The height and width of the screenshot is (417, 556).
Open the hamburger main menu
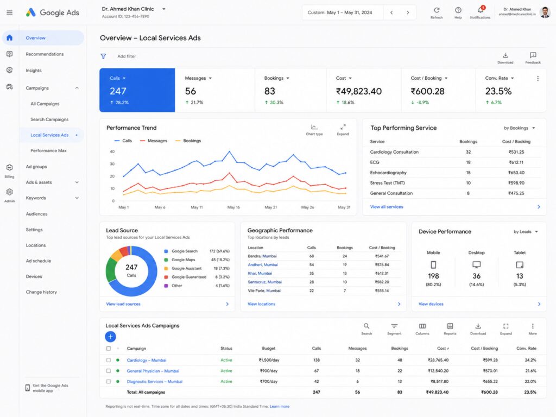tap(10, 12)
